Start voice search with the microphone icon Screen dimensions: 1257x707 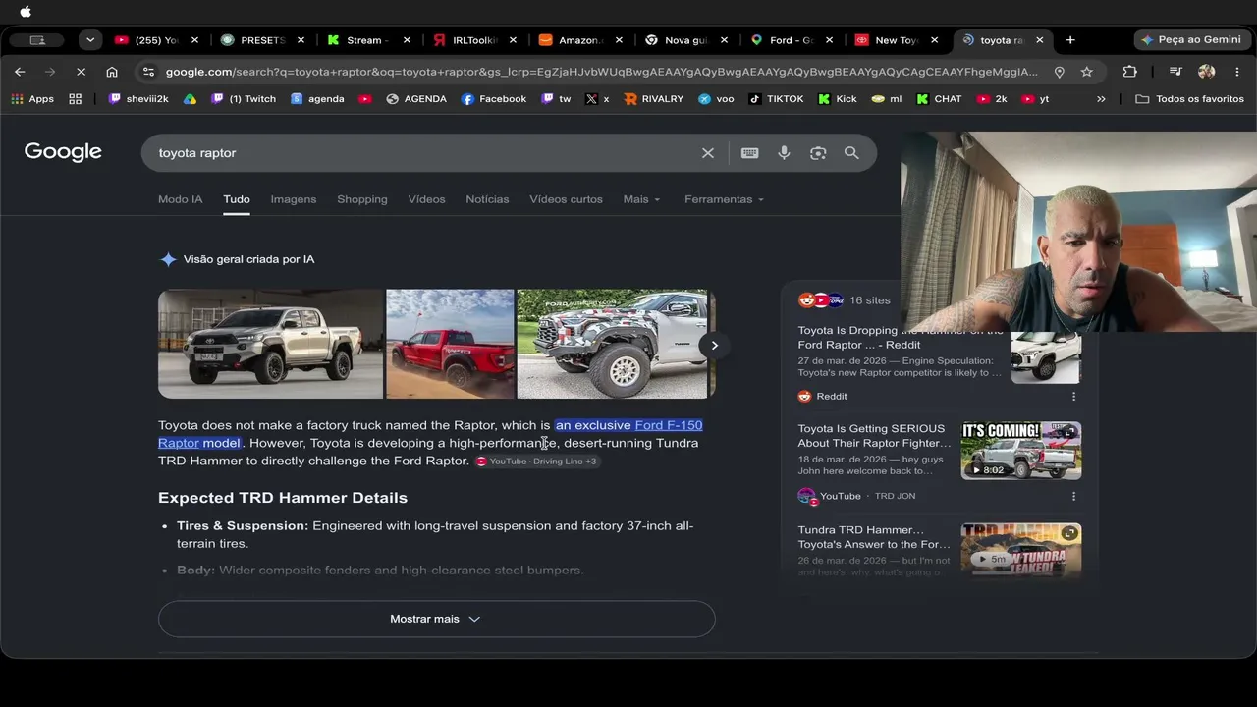(784, 153)
